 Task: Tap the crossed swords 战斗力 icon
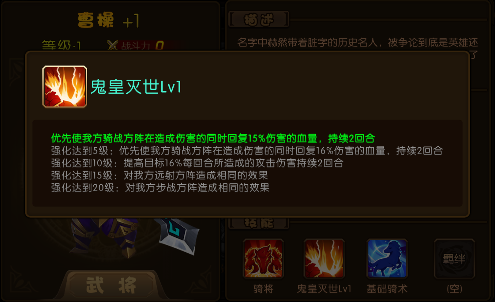point(113,45)
